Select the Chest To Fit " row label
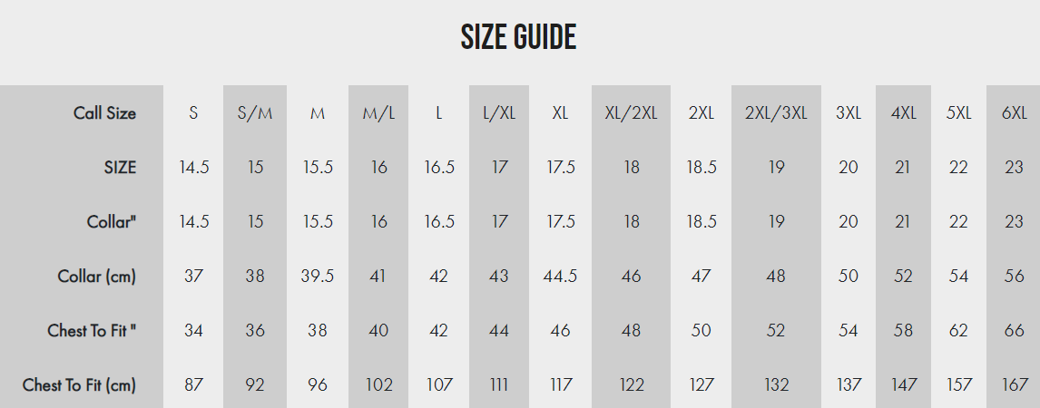This screenshot has height=408, width=1040. click(x=93, y=331)
